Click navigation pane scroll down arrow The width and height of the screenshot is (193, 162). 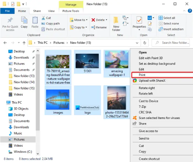38,154
